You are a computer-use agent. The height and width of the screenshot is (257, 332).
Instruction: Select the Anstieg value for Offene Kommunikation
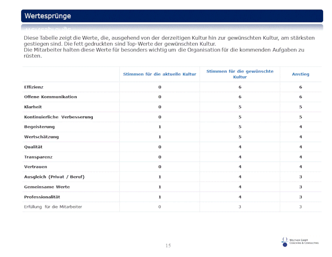click(x=300, y=97)
